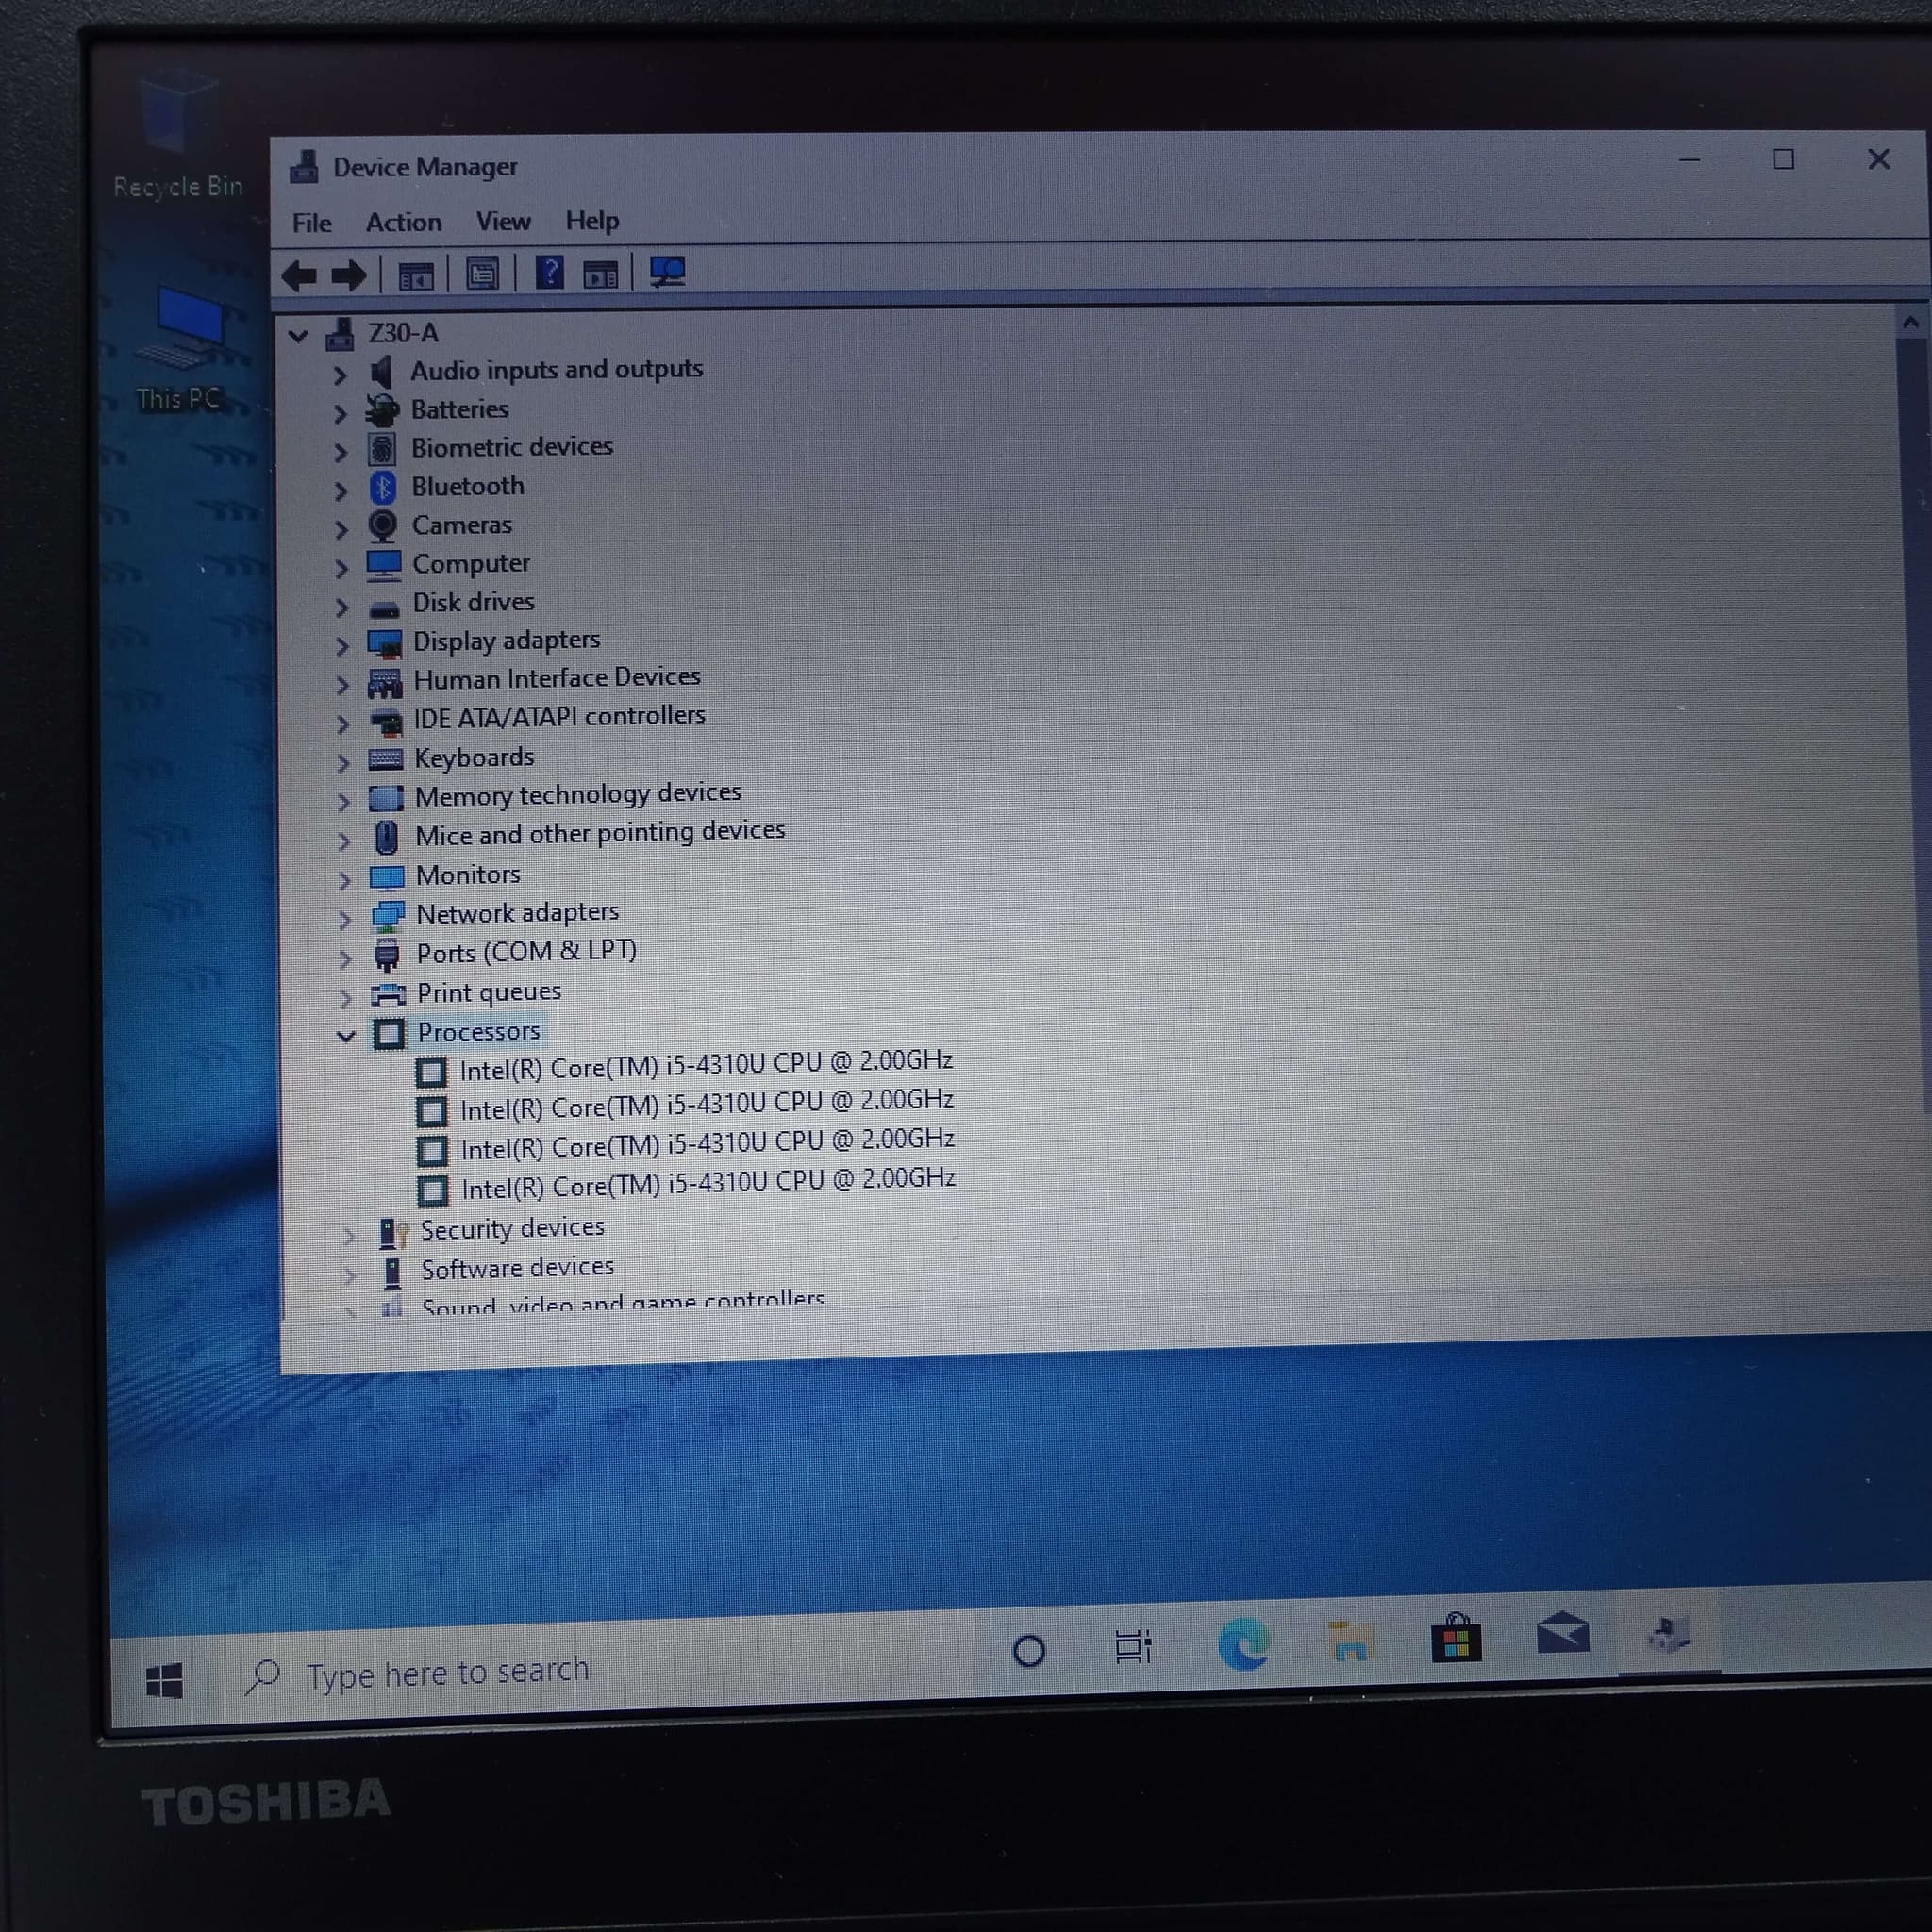1932x1932 pixels.
Task: Select the Software devices entry
Action: pos(517,1268)
